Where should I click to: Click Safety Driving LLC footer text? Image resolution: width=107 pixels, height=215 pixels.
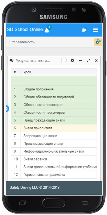pyautogui.click(x=35, y=187)
